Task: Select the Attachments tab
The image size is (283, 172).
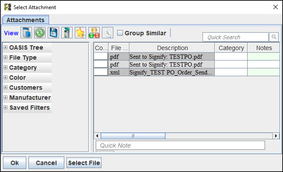Action: pyautogui.click(x=25, y=20)
